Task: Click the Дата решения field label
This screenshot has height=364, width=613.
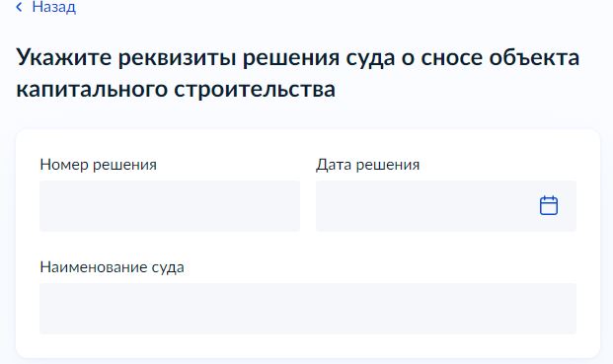Action: [x=367, y=165]
